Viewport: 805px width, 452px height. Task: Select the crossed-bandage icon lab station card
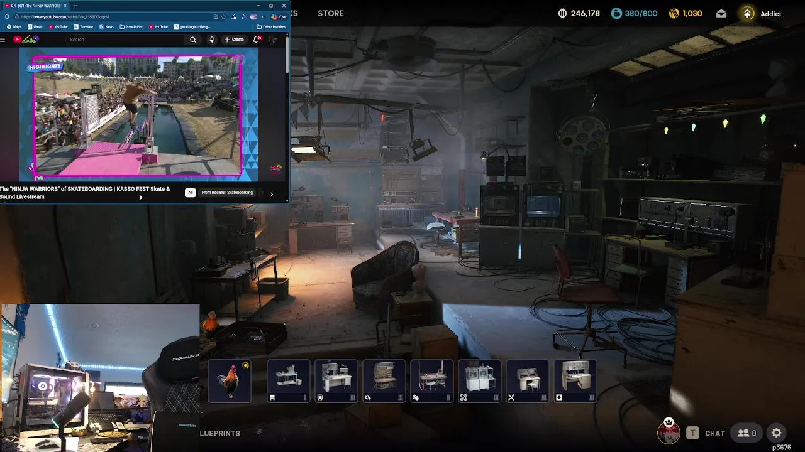pos(480,381)
